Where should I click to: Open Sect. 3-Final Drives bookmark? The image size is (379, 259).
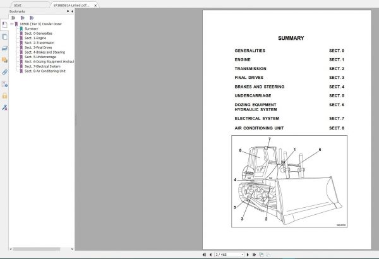coord(38,47)
